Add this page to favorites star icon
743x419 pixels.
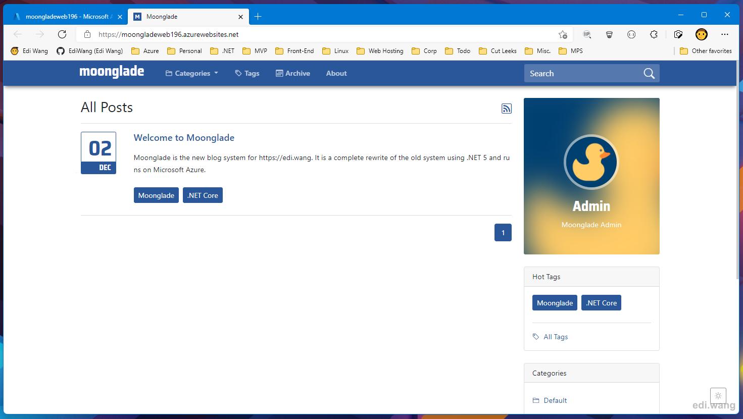click(x=563, y=34)
